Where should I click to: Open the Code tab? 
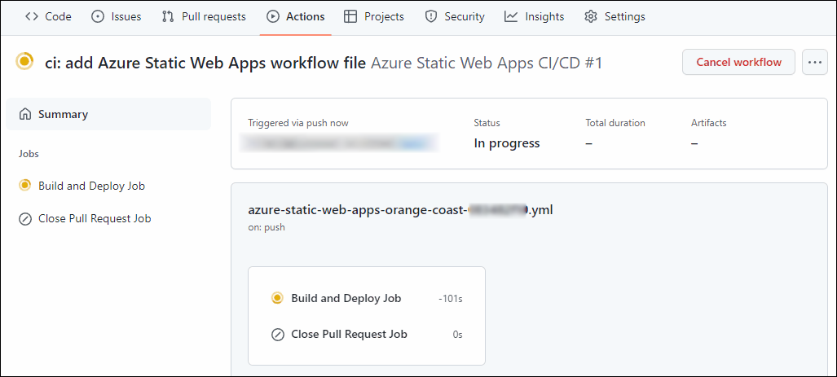[48, 17]
